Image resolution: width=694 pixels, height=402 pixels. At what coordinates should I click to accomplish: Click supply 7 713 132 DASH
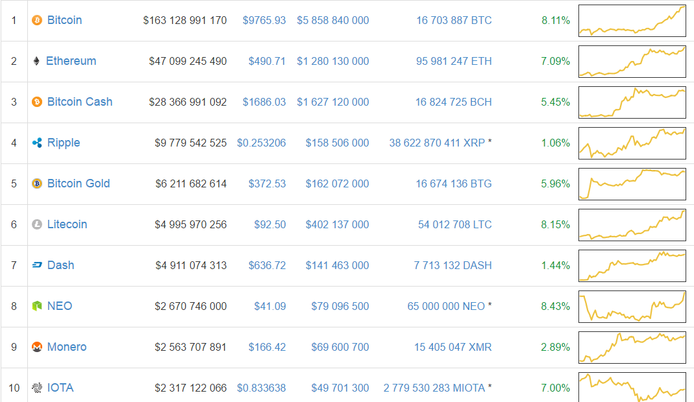tap(452, 265)
